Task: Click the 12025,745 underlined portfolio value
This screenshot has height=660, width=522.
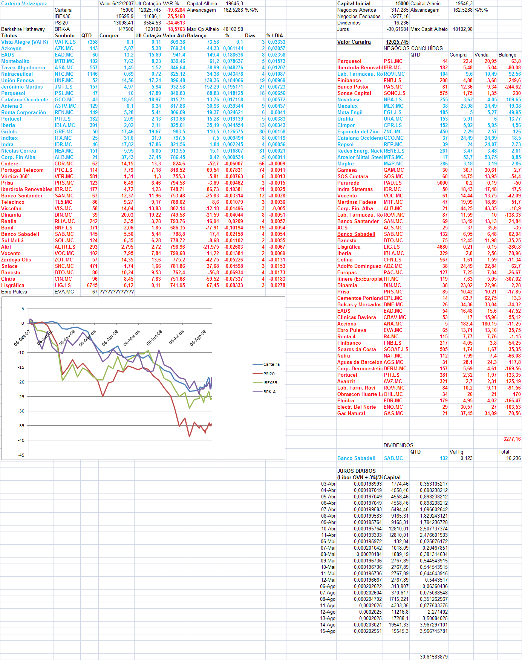Action: 397,42
